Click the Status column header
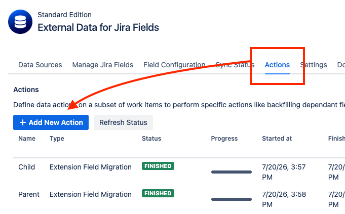This screenshot has width=345, height=214. (x=151, y=139)
